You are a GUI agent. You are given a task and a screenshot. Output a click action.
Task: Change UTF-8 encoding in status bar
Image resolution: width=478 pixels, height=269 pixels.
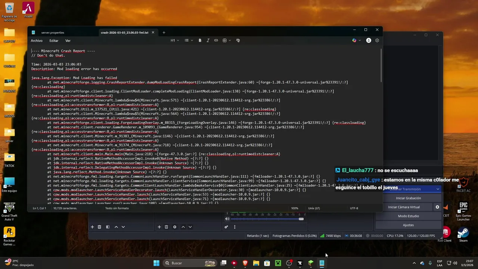click(x=354, y=208)
